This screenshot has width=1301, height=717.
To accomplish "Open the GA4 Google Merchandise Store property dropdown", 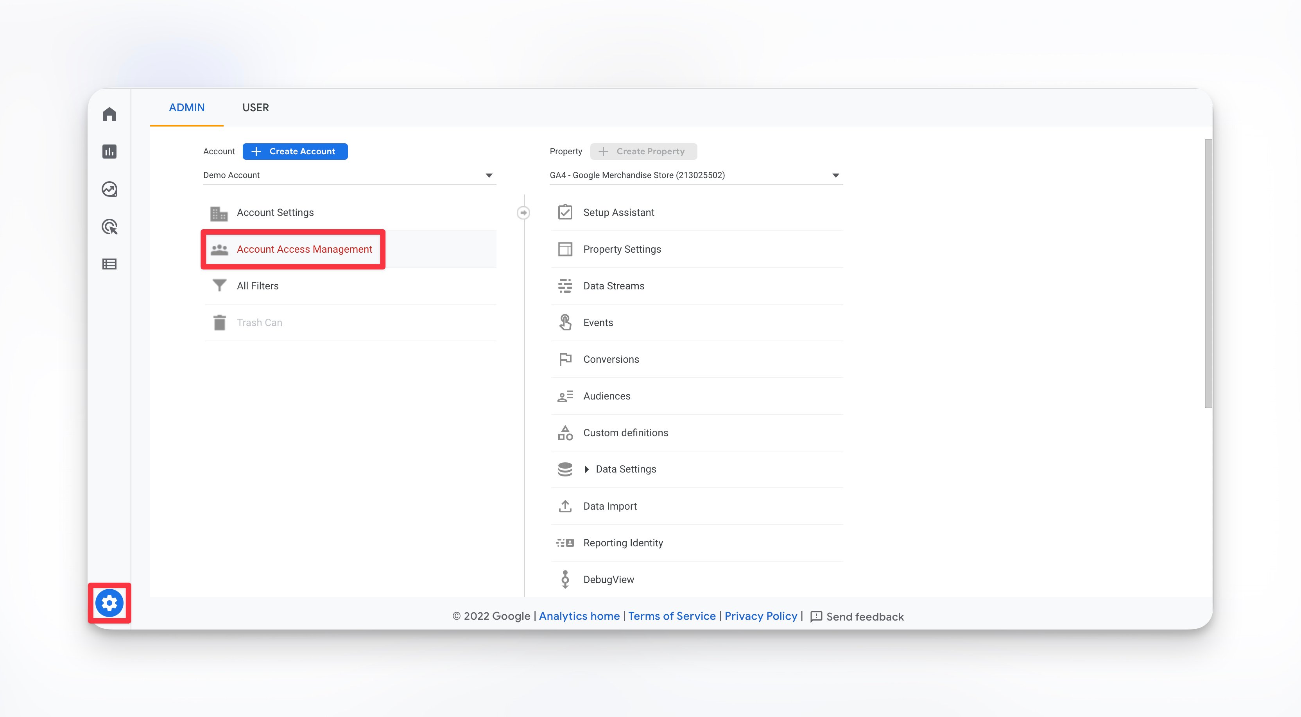I will (x=696, y=175).
